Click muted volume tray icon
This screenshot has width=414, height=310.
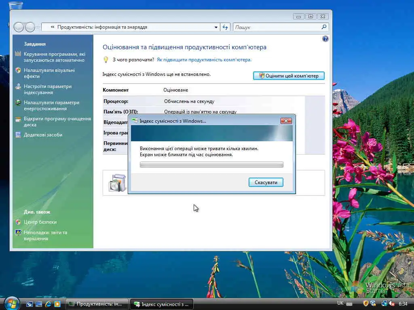coord(392,304)
